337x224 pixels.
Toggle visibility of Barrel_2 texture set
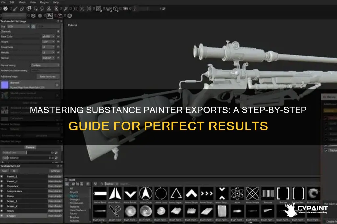tap(2, 181)
